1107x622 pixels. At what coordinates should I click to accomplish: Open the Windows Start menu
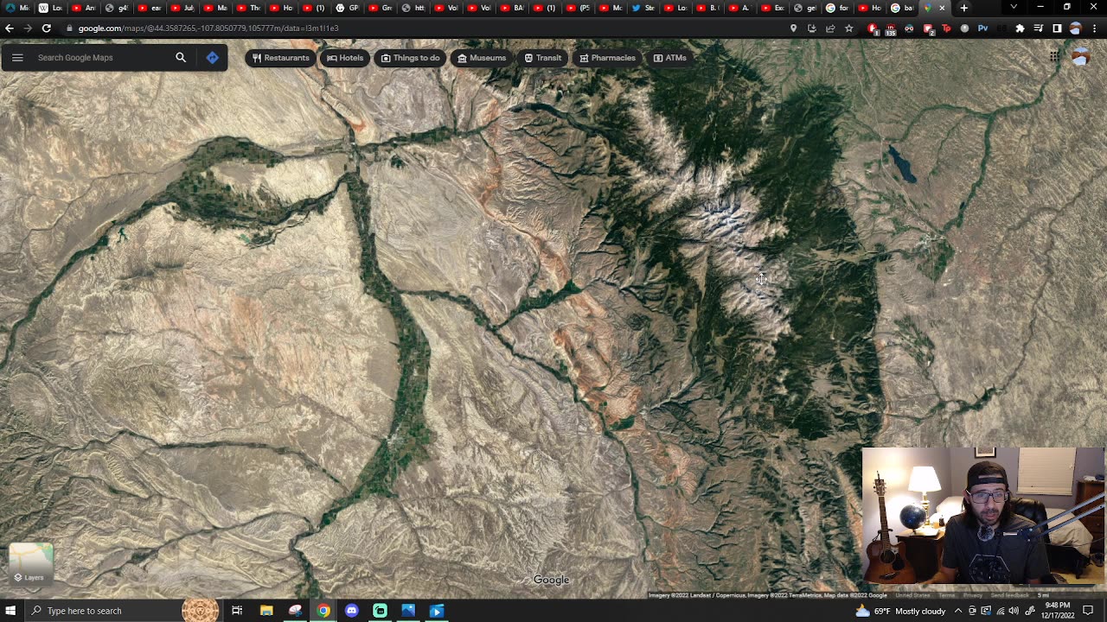point(10,611)
